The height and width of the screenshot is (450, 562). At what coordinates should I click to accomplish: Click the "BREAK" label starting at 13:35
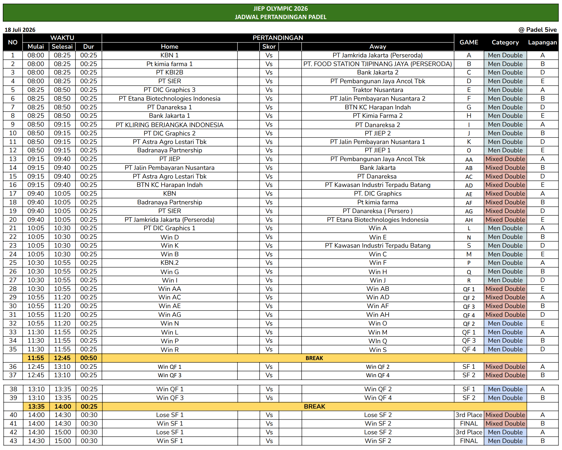[315, 406]
